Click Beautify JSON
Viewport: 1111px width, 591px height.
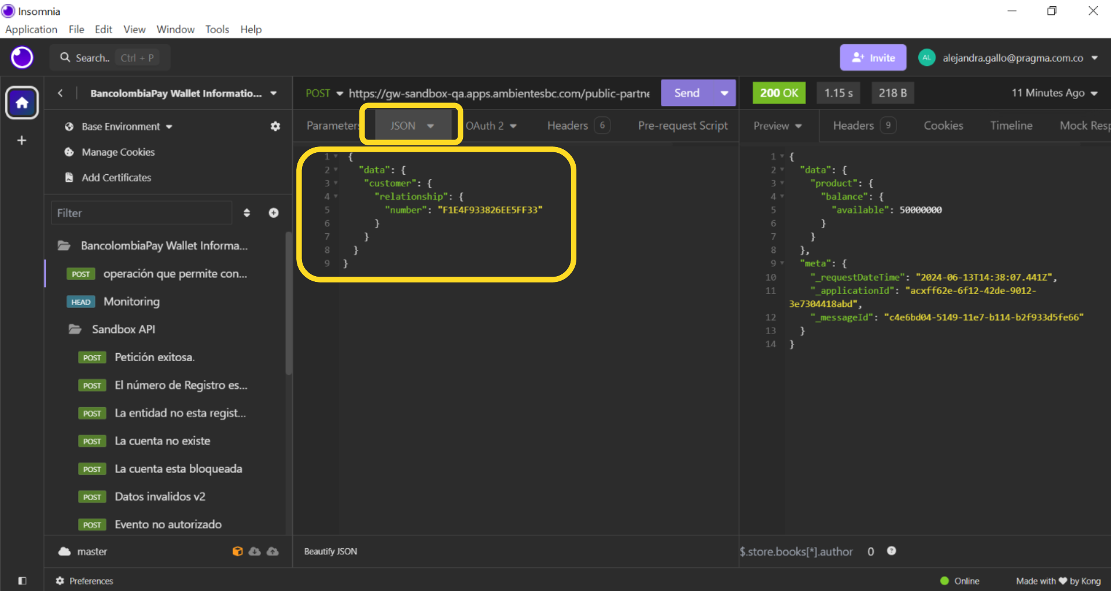[x=330, y=552]
